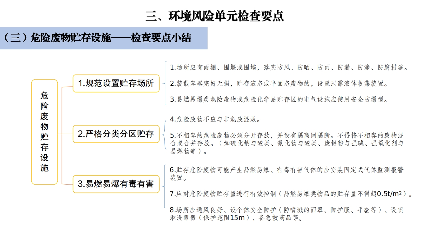This screenshot has height=238, width=422.
Task: Select the box 1.规范设置贮存场所
Action: click(x=116, y=83)
